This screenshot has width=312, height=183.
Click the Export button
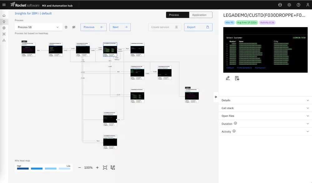click(x=198, y=27)
